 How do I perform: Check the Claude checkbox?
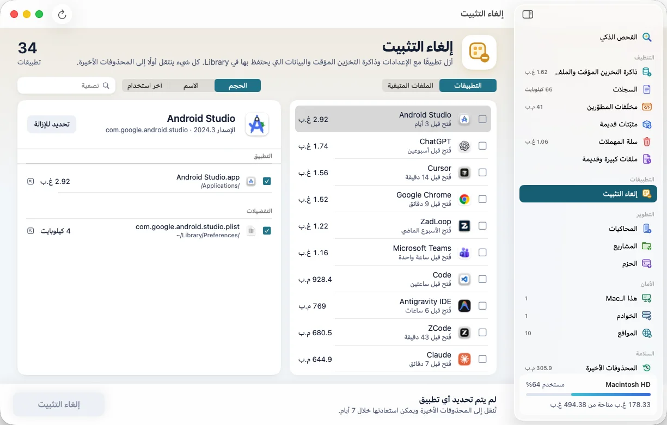(x=482, y=359)
